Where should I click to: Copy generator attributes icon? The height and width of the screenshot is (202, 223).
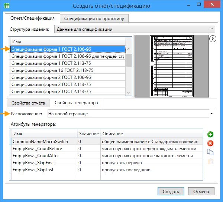210,152
